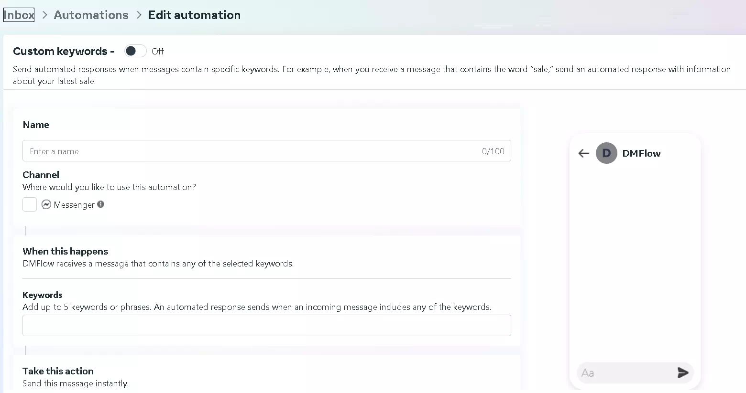Click the 0/100 character counter

pyautogui.click(x=493, y=151)
